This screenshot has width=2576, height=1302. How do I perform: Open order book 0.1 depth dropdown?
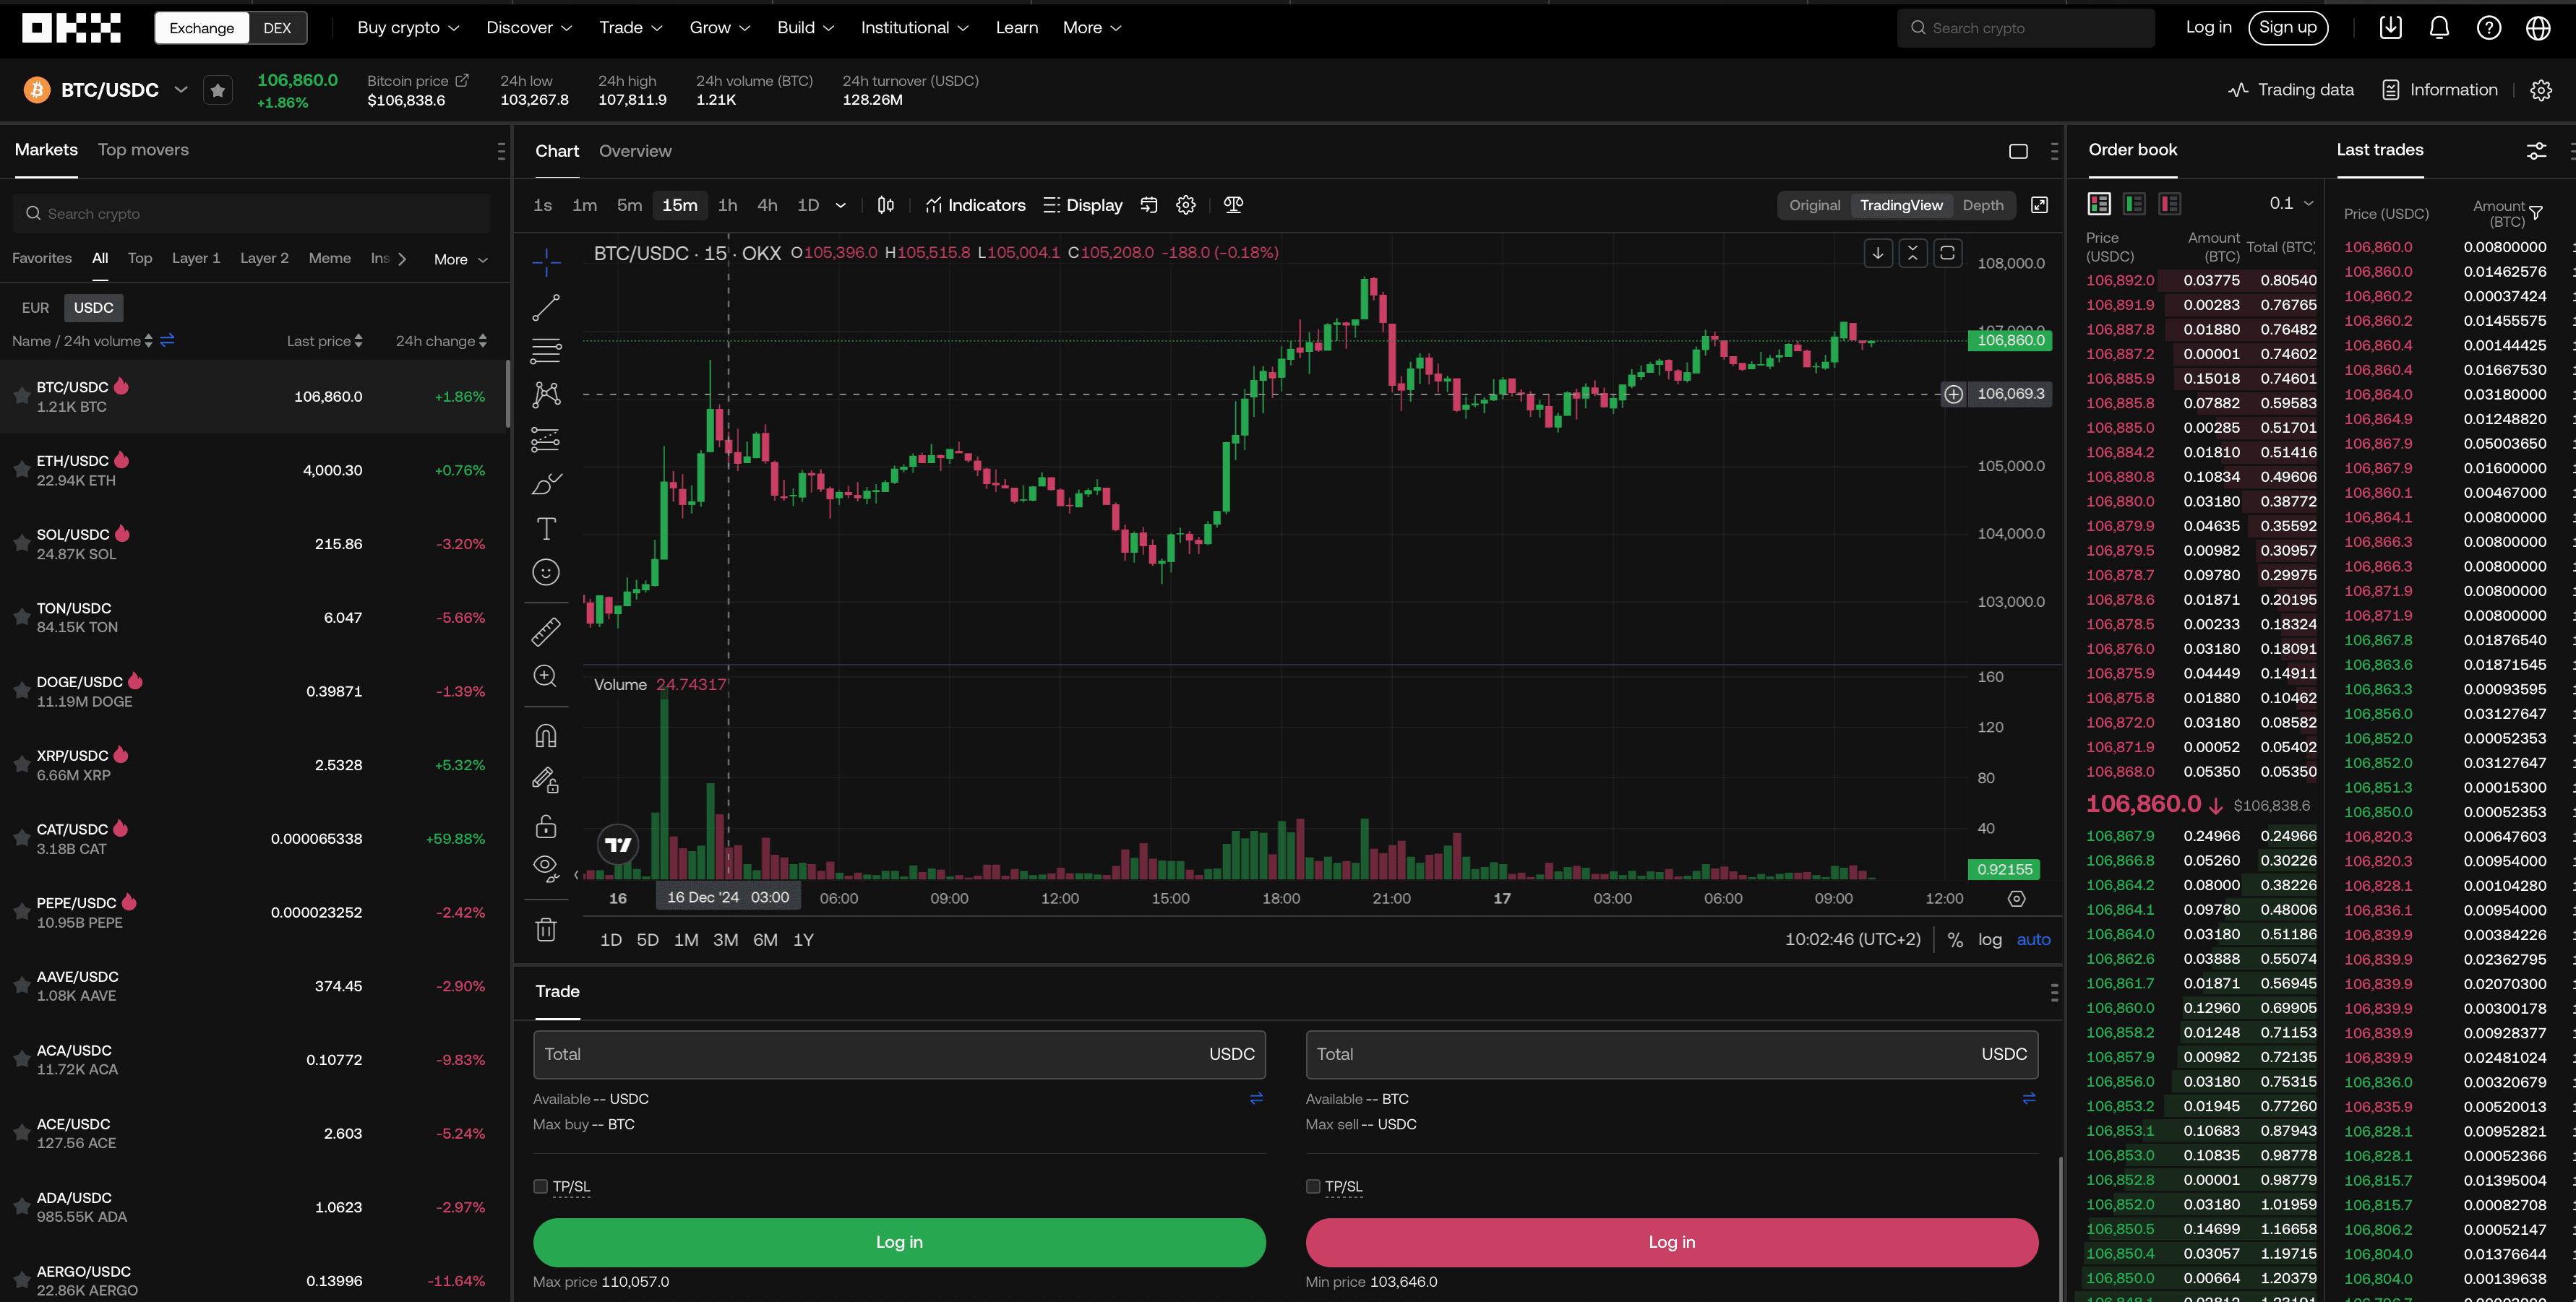[x=2291, y=203]
